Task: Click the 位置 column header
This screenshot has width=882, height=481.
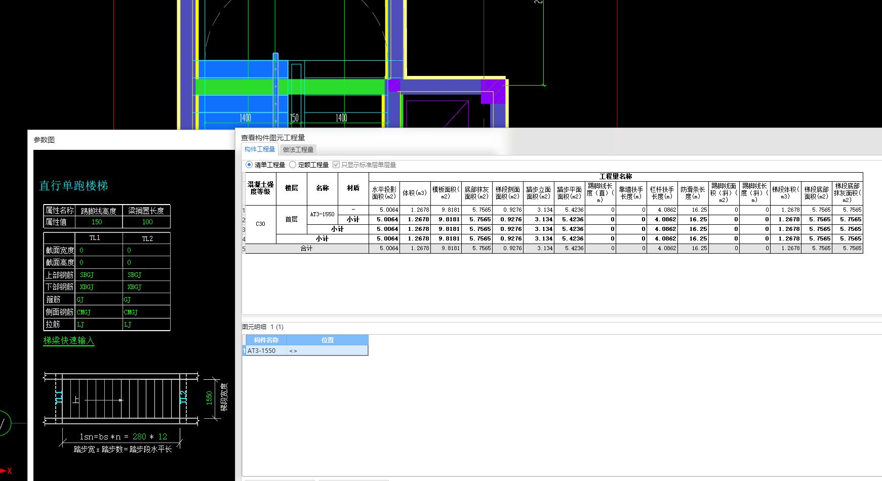Action: 328,340
